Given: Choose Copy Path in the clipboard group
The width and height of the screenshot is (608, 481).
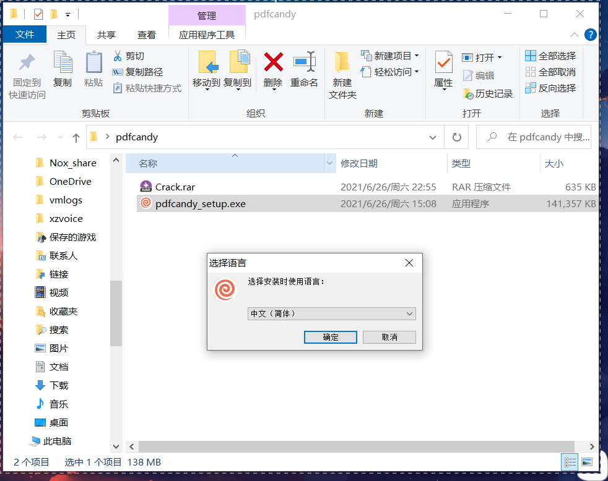Looking at the screenshot, I should click(137, 72).
